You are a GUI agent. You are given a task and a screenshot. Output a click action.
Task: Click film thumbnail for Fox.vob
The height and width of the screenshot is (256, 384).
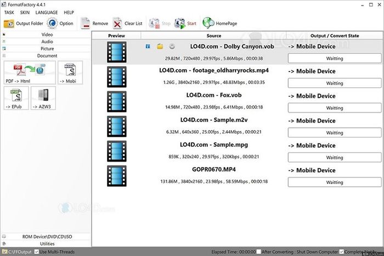117,102
